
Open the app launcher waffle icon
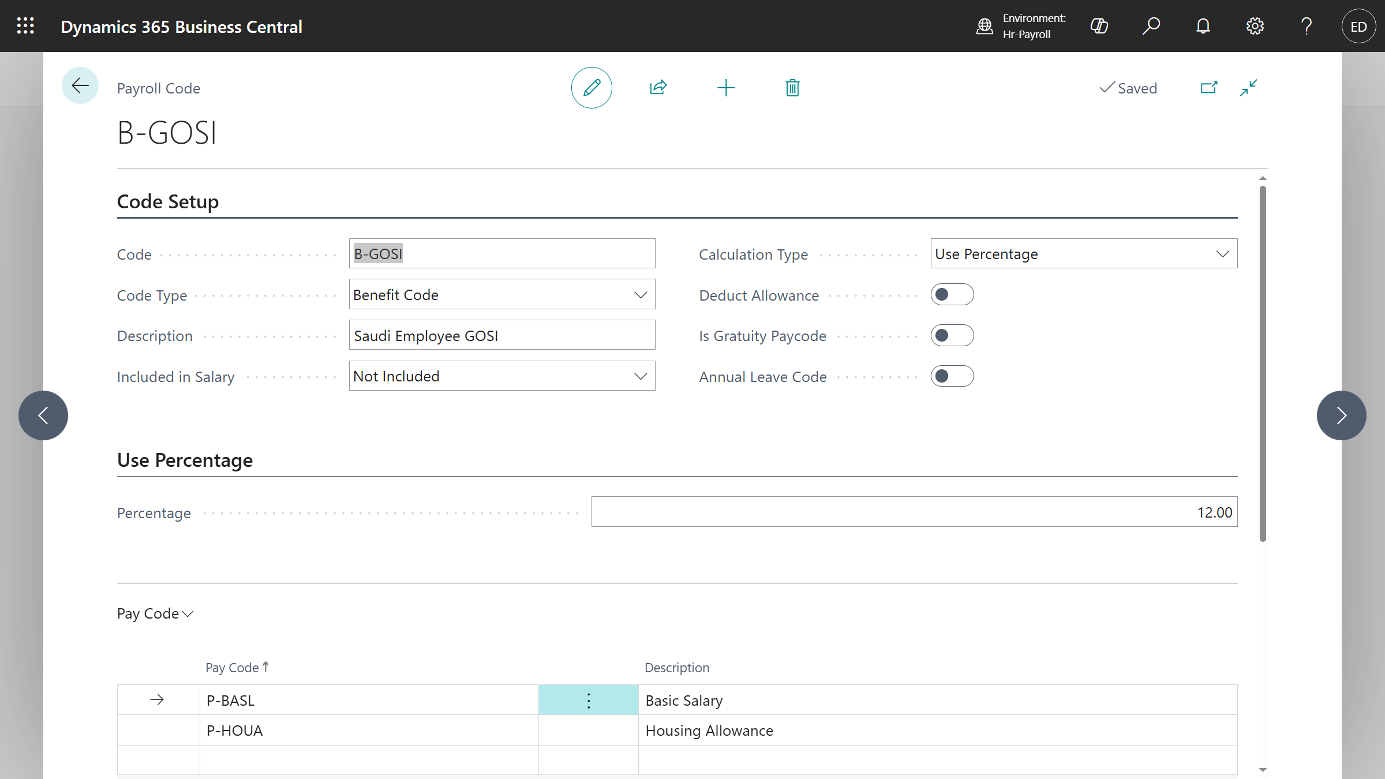tap(25, 26)
